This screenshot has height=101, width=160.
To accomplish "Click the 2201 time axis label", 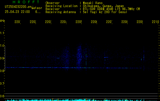I will (x=18, y=22).
